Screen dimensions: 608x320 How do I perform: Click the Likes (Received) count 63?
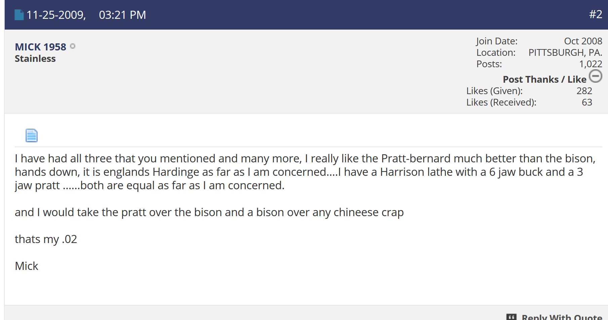(587, 102)
